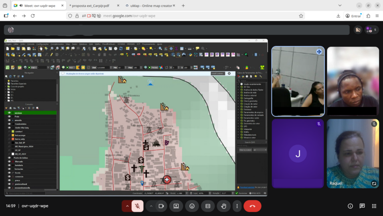Click the present screen icon
Viewport: 383px width, 216px height.
[176, 206]
